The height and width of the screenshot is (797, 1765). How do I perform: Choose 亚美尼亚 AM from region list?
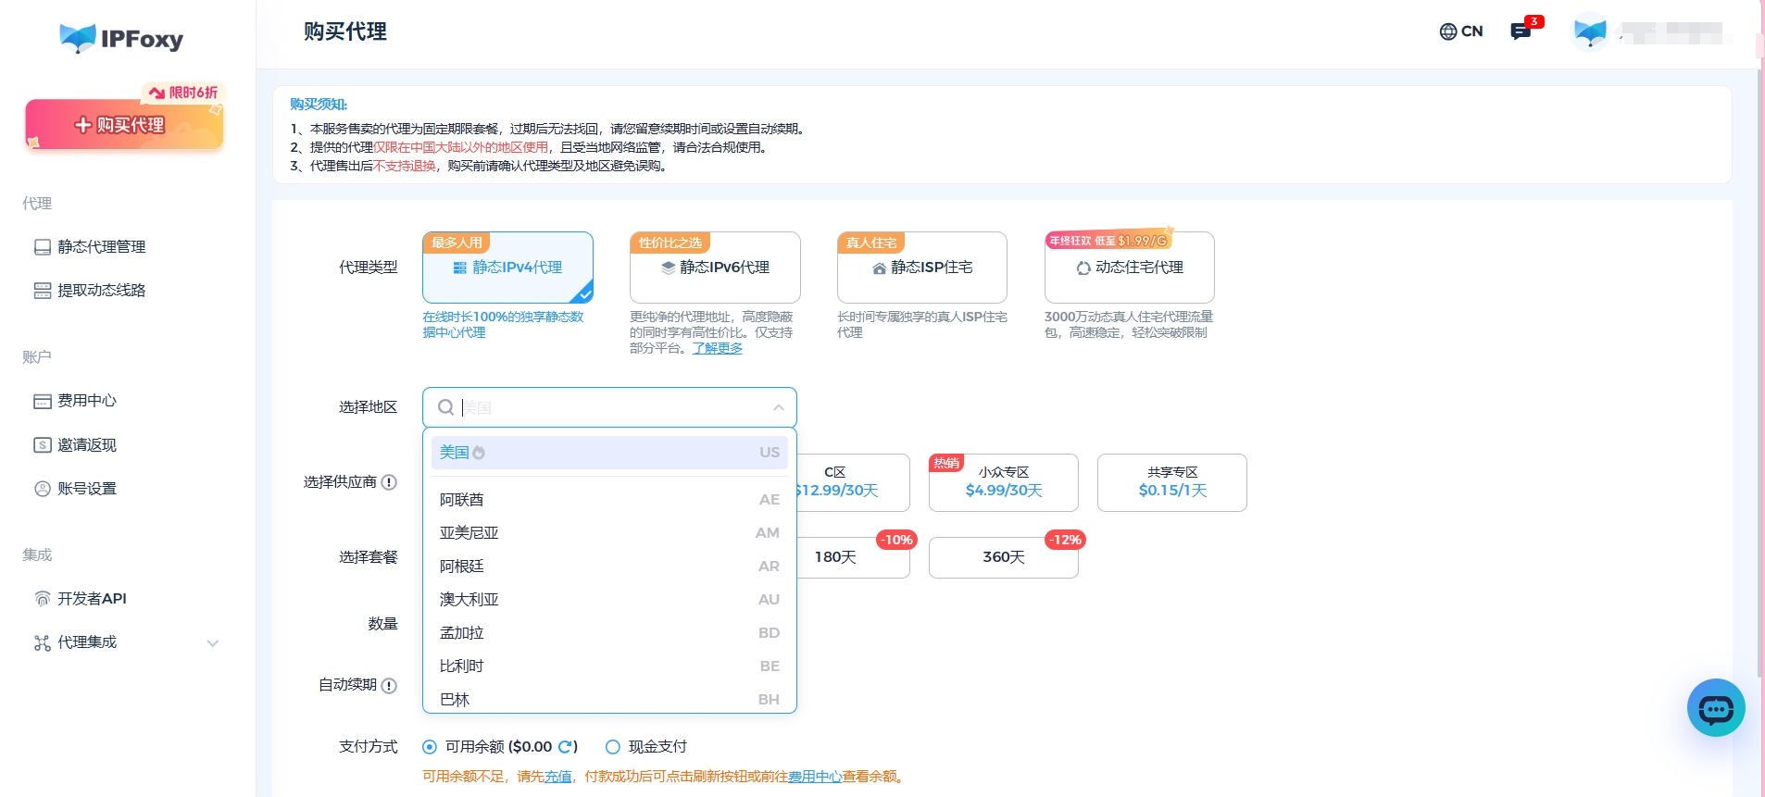tap(609, 533)
